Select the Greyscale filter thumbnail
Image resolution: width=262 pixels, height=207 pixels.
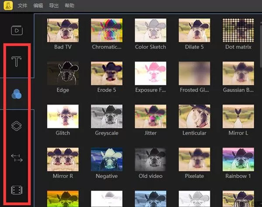click(107, 116)
